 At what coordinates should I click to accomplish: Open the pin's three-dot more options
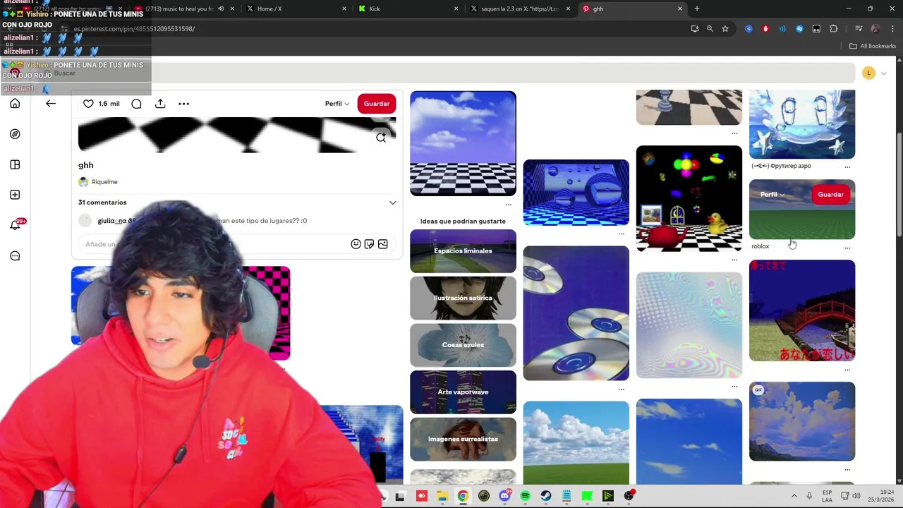point(183,104)
